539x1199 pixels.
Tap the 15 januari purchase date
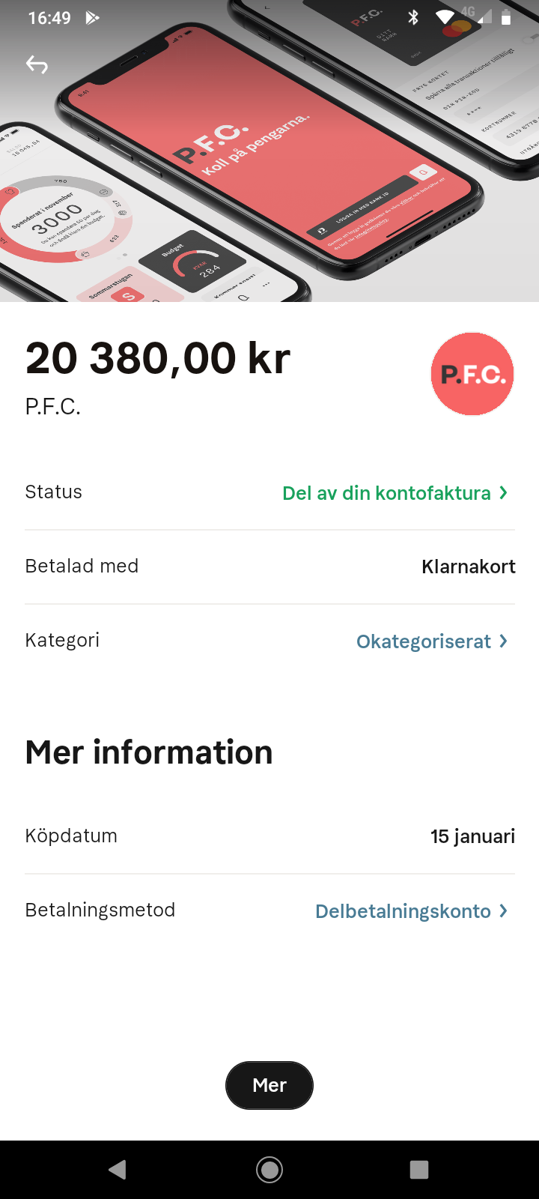(x=472, y=836)
